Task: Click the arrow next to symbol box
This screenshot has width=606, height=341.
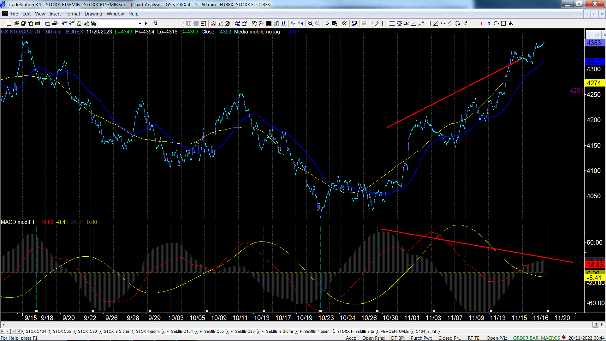Action: point(146,23)
